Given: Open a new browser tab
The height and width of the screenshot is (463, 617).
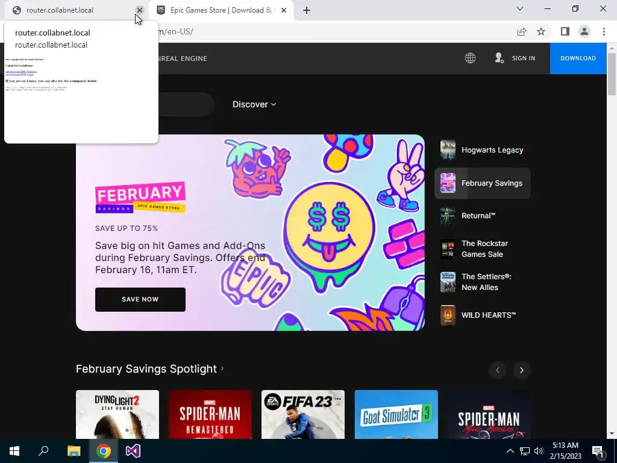Looking at the screenshot, I should (307, 10).
